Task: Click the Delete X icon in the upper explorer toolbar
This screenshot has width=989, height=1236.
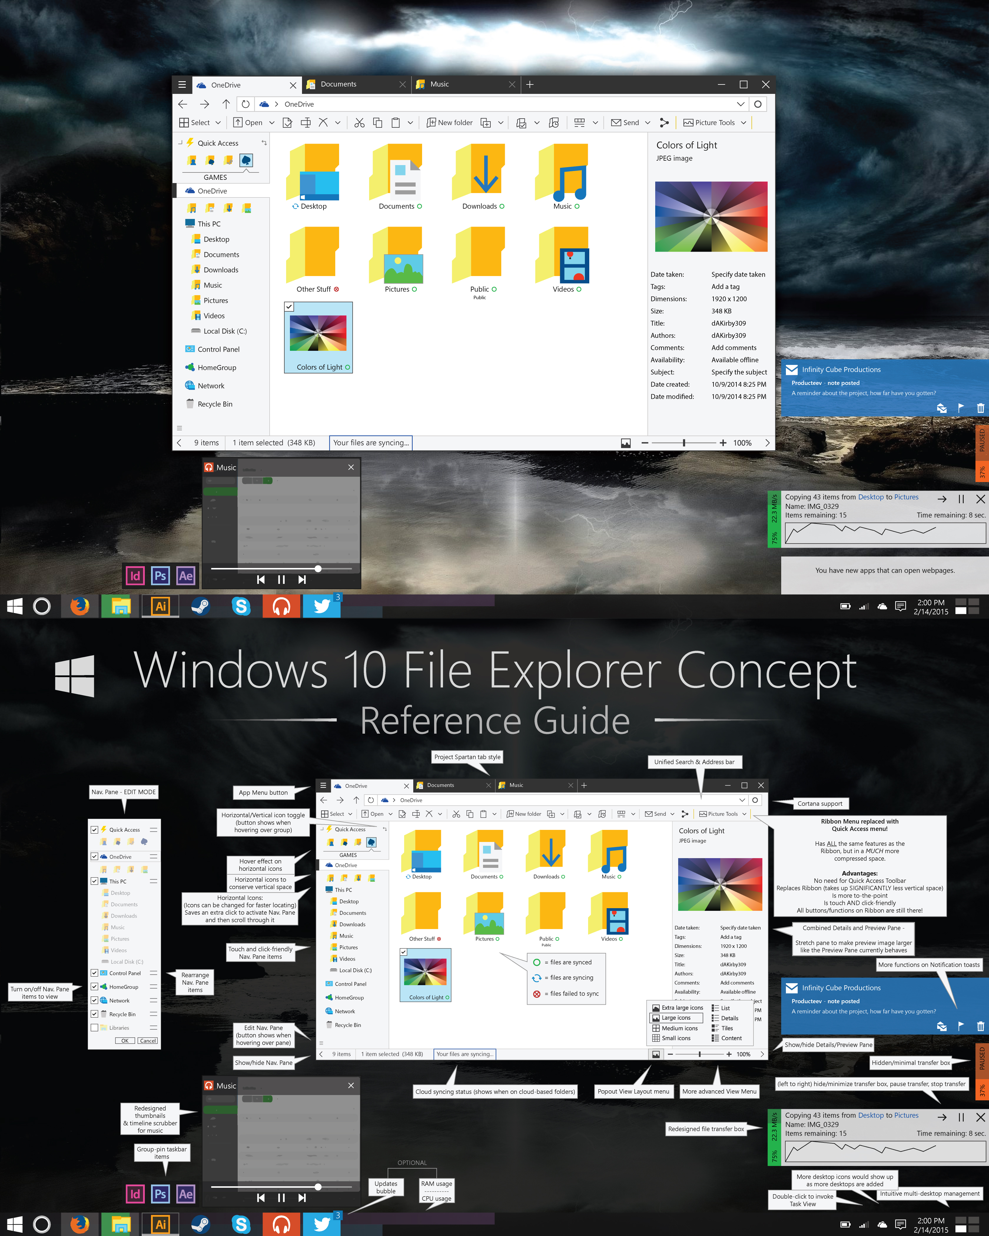Action: pyautogui.click(x=323, y=122)
